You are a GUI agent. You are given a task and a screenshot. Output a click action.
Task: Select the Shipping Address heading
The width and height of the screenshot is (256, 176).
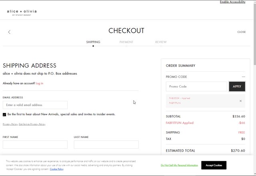click(x=30, y=66)
